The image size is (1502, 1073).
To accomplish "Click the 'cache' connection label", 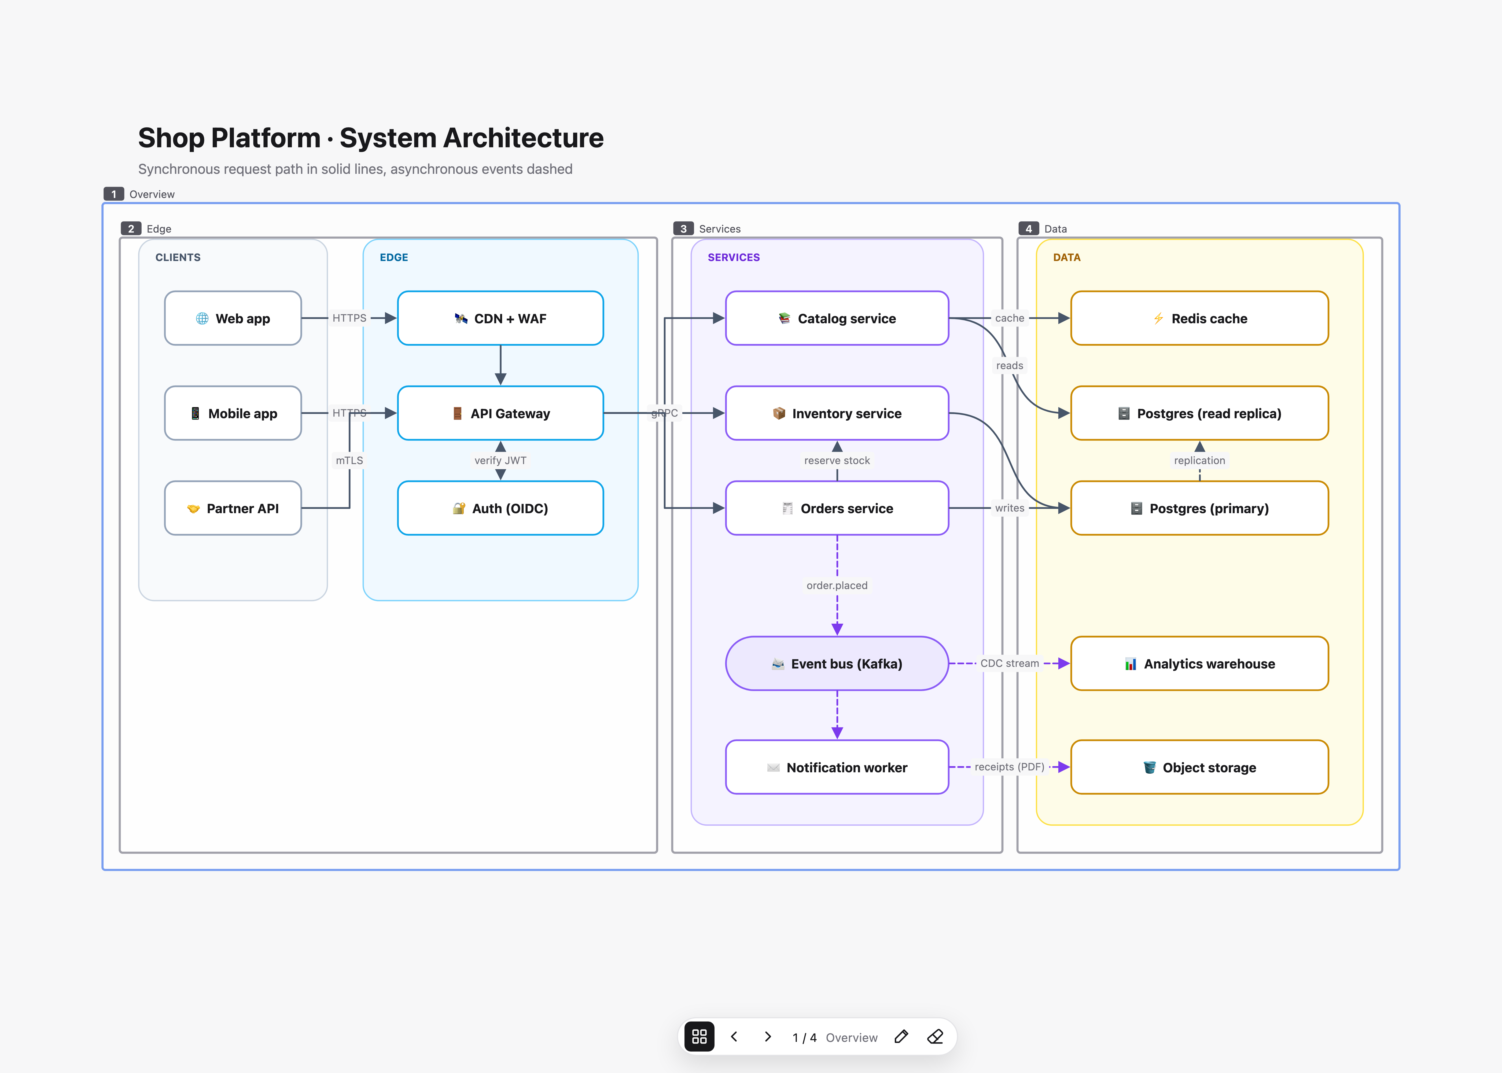I will pyautogui.click(x=1010, y=318).
